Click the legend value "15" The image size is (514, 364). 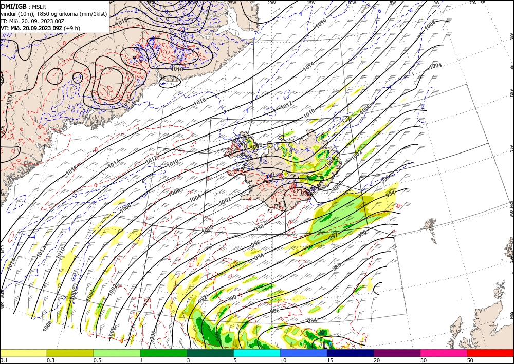coord(330,360)
